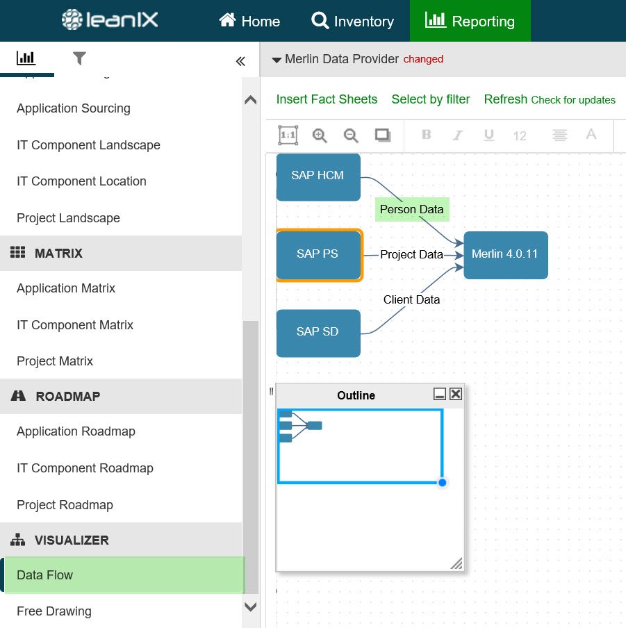
Task: Click the sidebar scroll down arrow
Action: click(x=250, y=606)
